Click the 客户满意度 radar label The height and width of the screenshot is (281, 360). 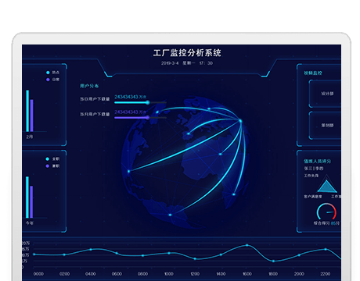313,197
